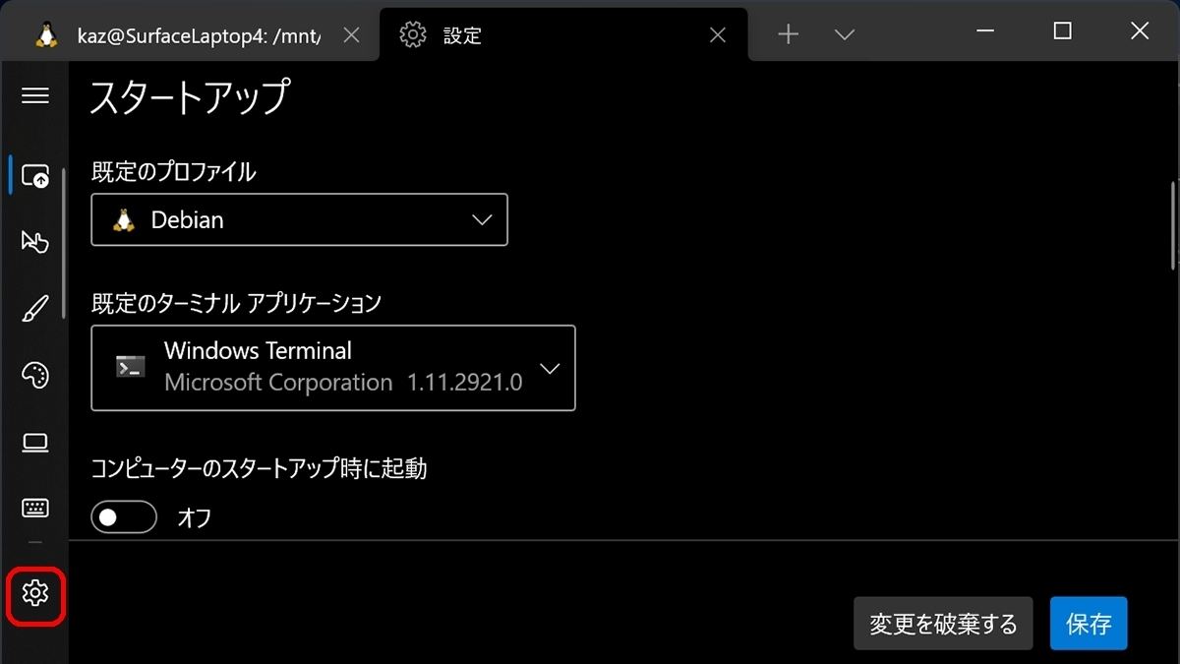Viewport: 1180px width, 664px height.
Task: Click the スタートアップ heading
Action: click(x=190, y=98)
